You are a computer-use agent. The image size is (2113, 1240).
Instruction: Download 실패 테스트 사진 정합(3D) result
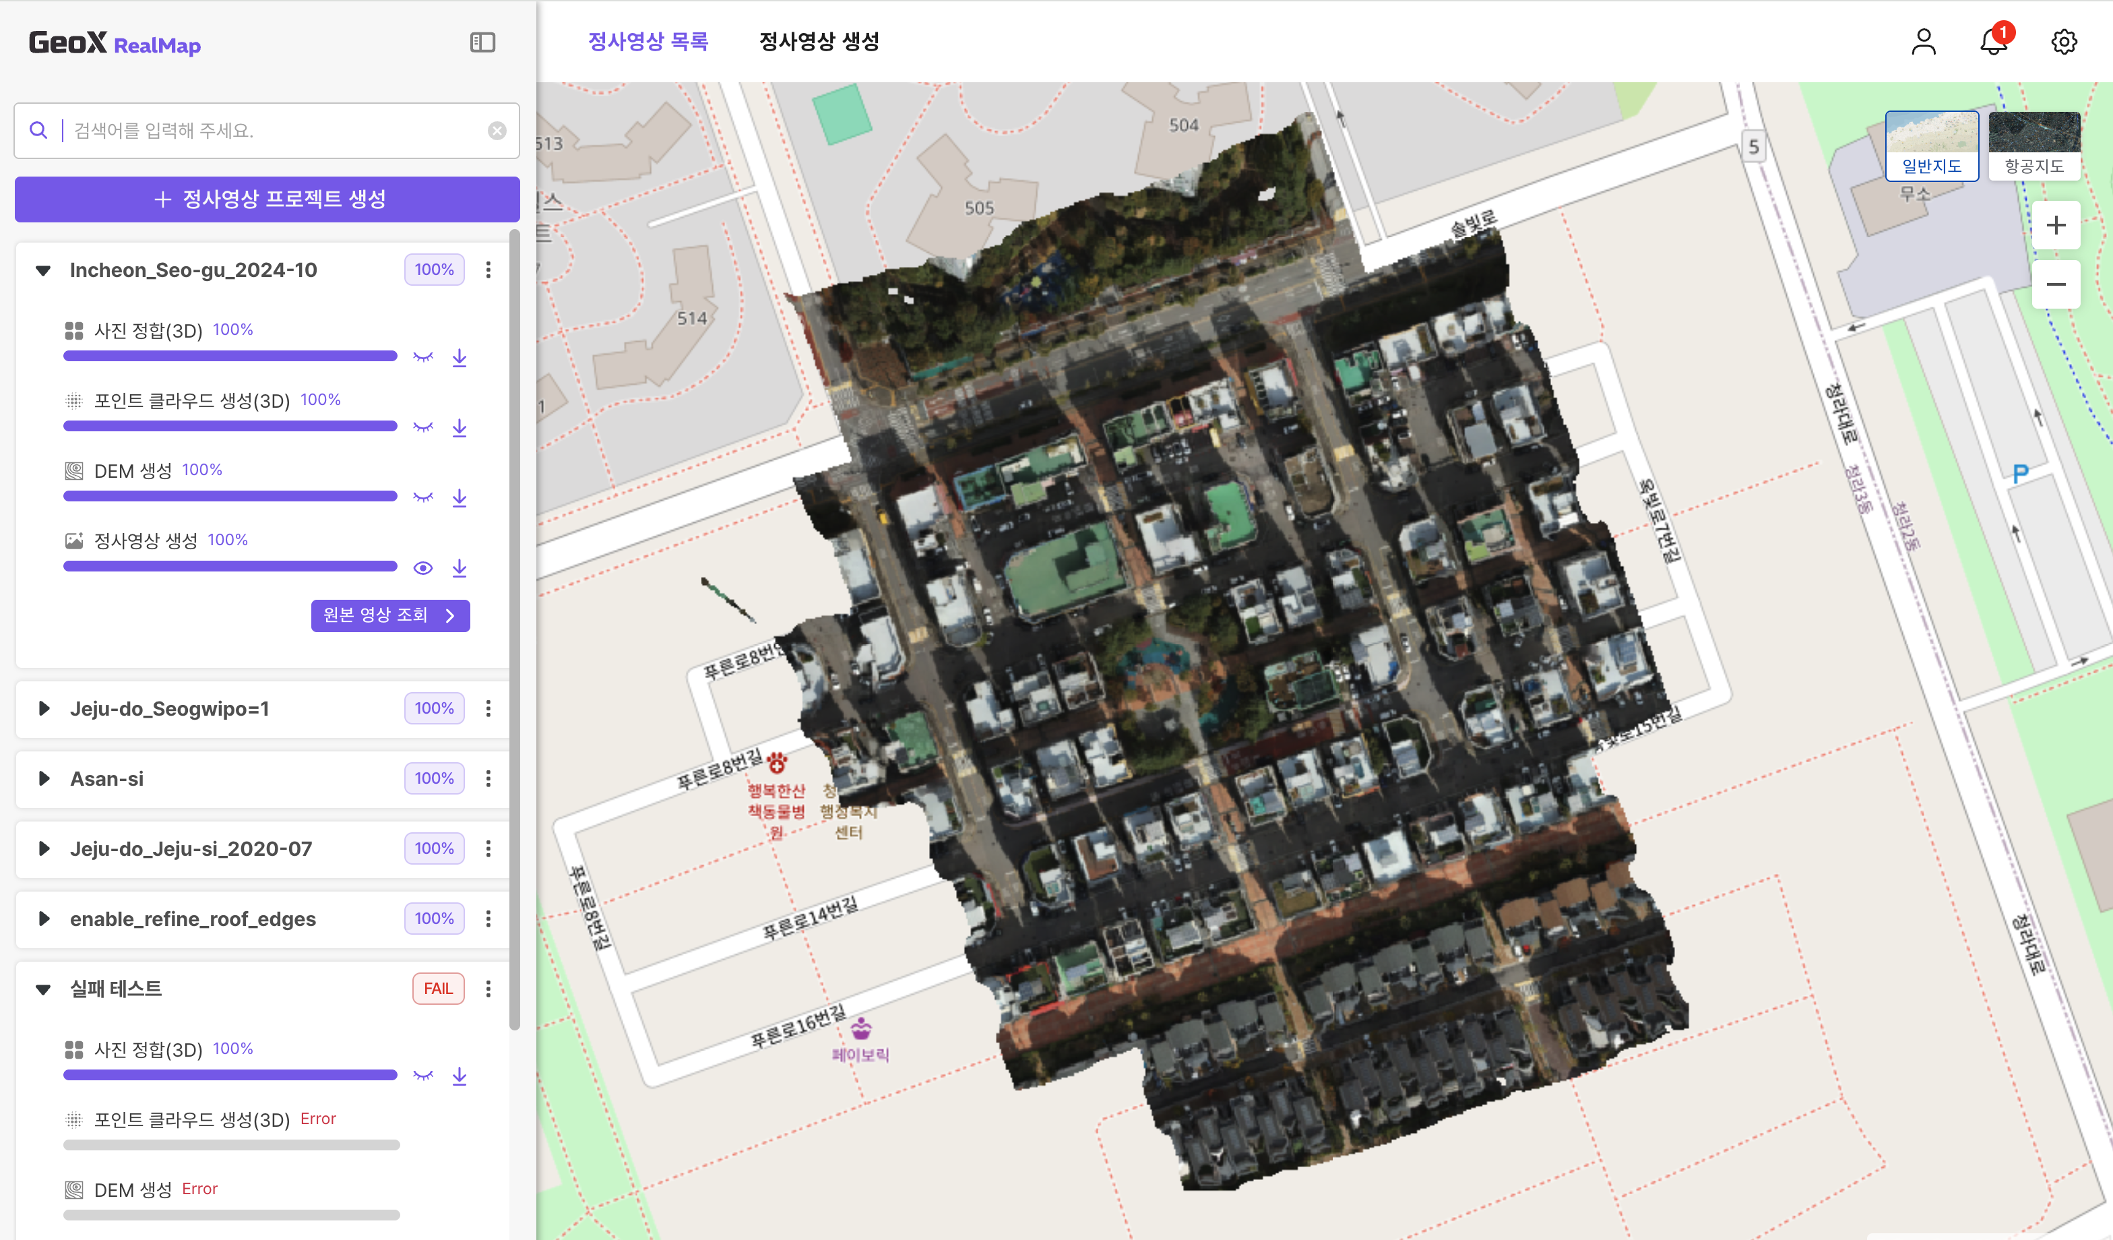pos(460,1076)
